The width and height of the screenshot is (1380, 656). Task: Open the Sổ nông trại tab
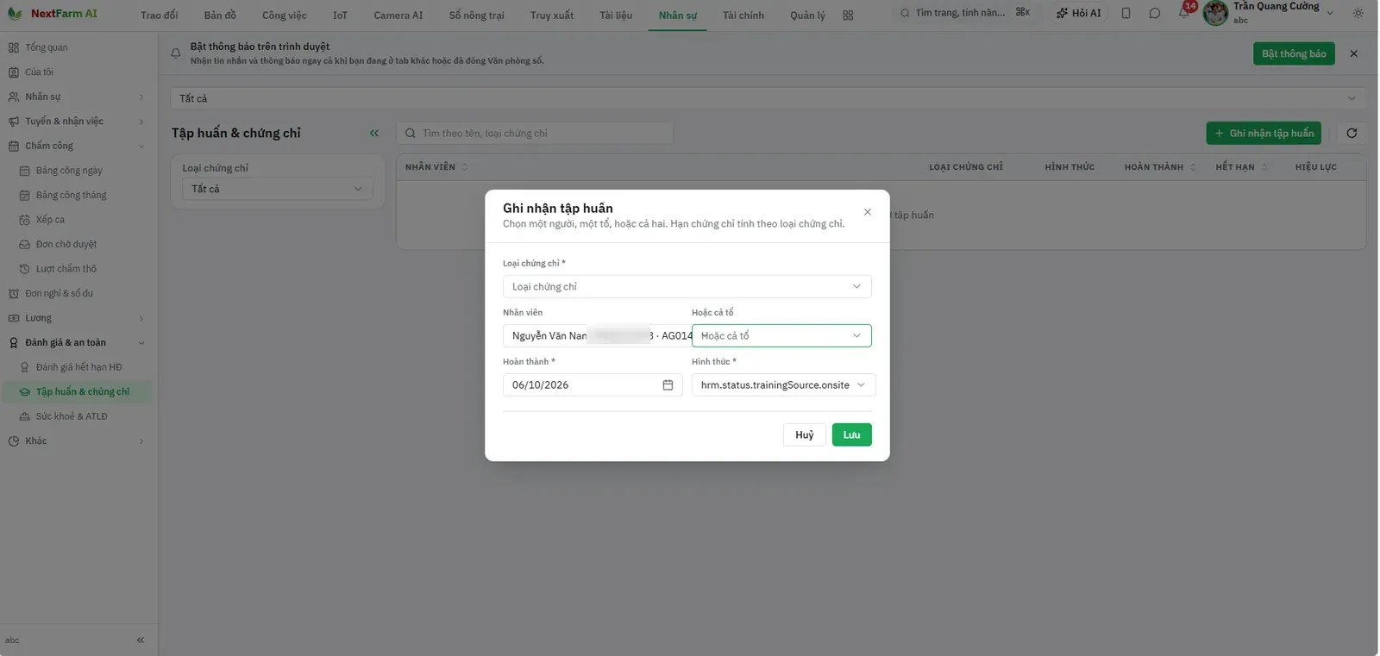click(x=476, y=16)
